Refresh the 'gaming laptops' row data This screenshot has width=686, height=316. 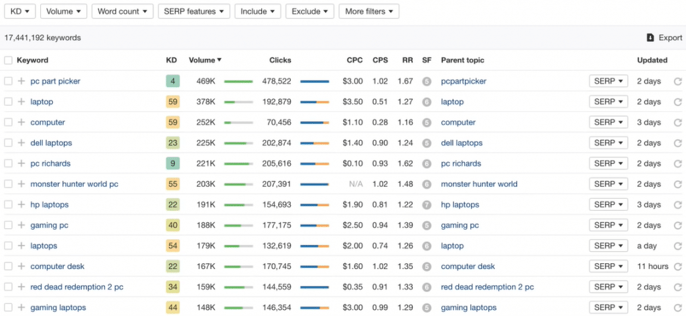pyautogui.click(x=678, y=307)
